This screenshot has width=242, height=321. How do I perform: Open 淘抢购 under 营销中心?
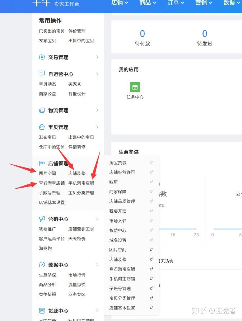[x=45, y=248]
